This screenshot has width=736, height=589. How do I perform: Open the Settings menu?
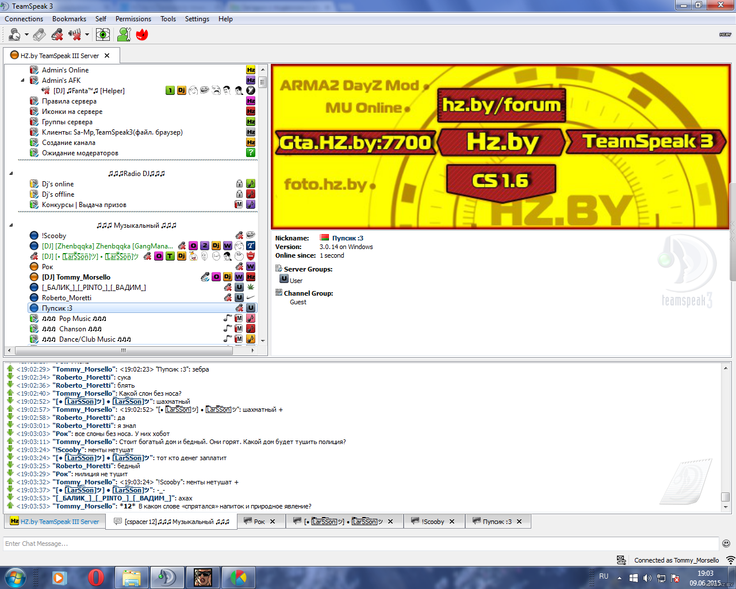(x=197, y=19)
